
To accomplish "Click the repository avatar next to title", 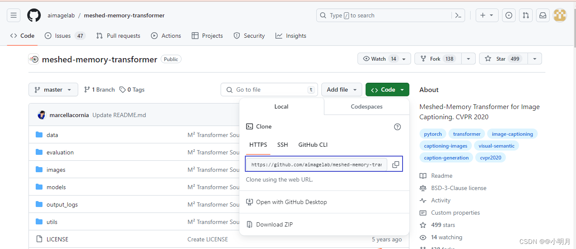I will [34, 59].
